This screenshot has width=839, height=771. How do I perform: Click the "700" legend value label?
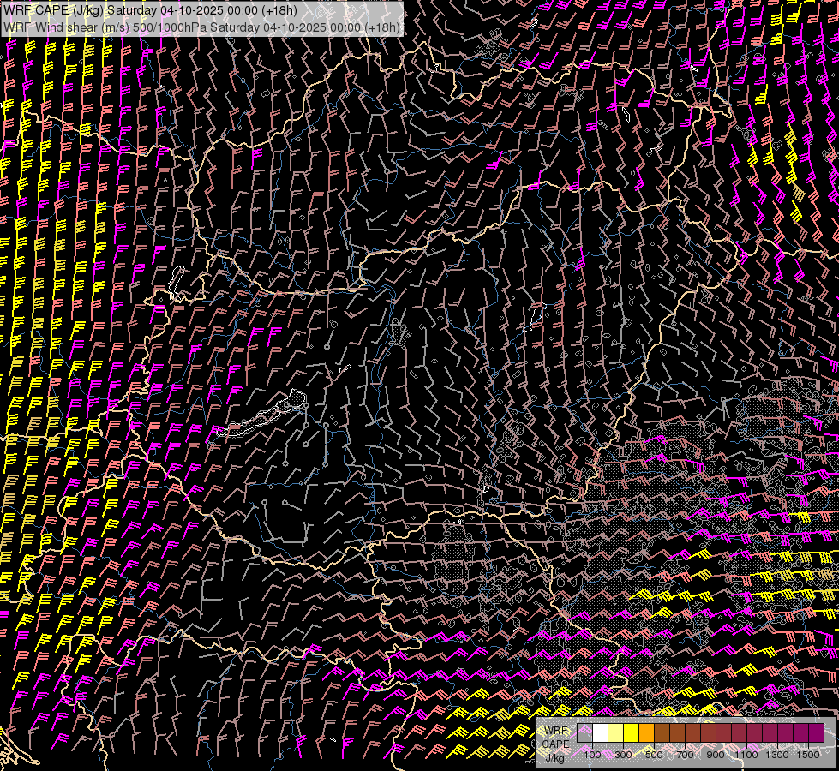pyautogui.click(x=685, y=755)
